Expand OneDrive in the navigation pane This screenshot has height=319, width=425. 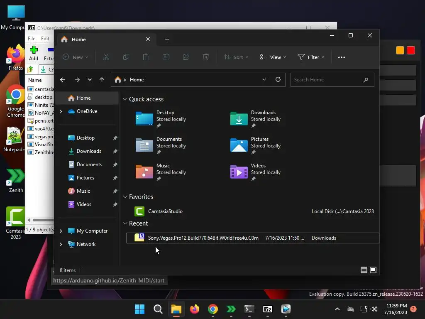click(x=61, y=111)
